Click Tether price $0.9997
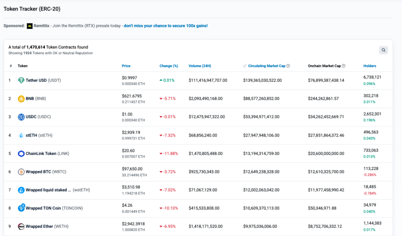Viewport: 402px width, 236px height. [130, 78]
